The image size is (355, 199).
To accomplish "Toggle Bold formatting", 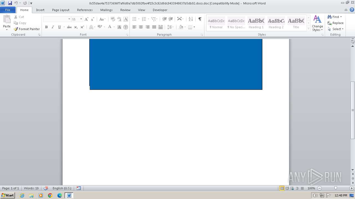I will [x=46, y=27].
